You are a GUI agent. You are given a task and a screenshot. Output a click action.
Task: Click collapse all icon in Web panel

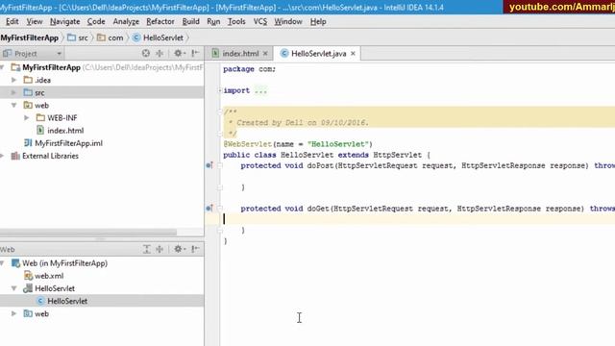[160, 249]
